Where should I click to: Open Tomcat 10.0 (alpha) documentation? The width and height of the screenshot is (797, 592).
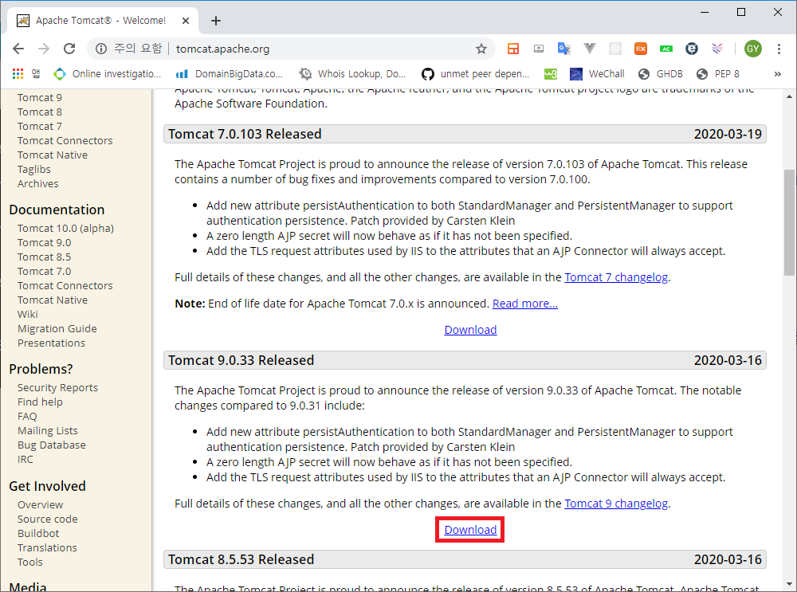[65, 228]
